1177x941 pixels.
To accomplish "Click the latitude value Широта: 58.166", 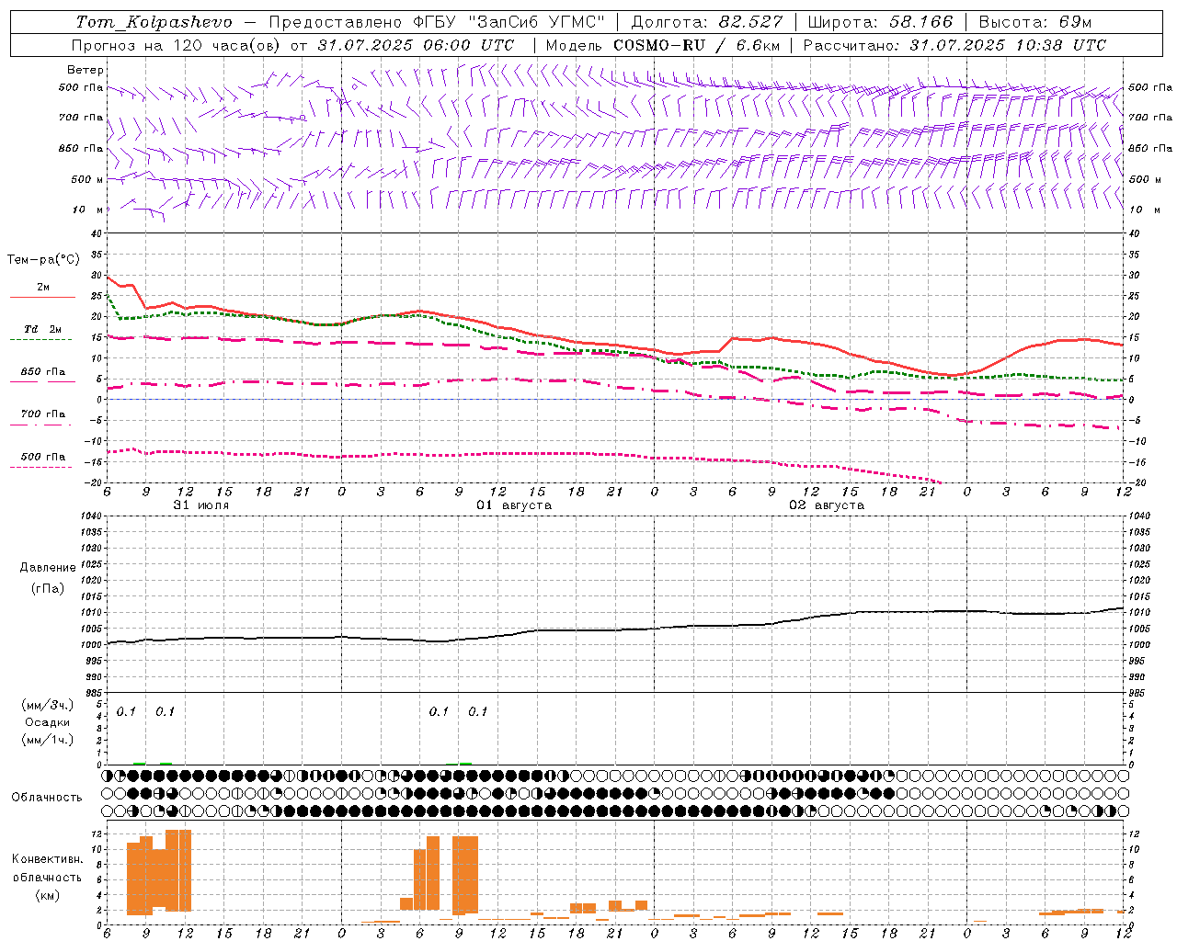I will (x=881, y=22).
